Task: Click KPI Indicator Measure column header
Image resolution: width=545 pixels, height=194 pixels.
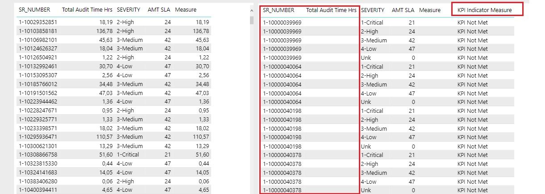Action: point(485,10)
